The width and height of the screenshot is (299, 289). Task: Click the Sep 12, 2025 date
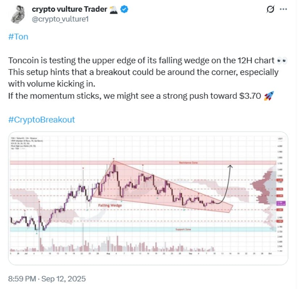click(x=63, y=279)
